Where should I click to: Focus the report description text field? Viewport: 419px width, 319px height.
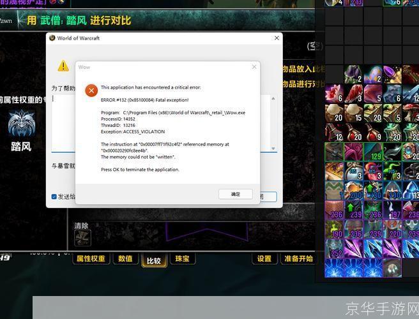pyautogui.click(x=164, y=123)
